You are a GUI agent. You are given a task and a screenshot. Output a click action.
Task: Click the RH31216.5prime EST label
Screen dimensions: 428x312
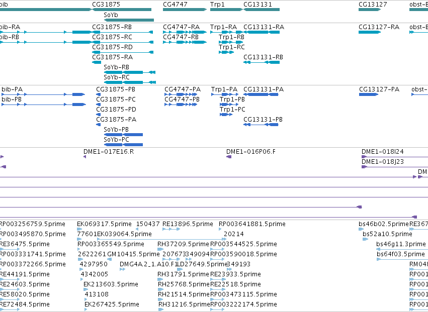click(184, 304)
